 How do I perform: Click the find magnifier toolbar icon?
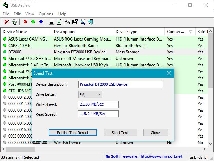click(83, 22)
